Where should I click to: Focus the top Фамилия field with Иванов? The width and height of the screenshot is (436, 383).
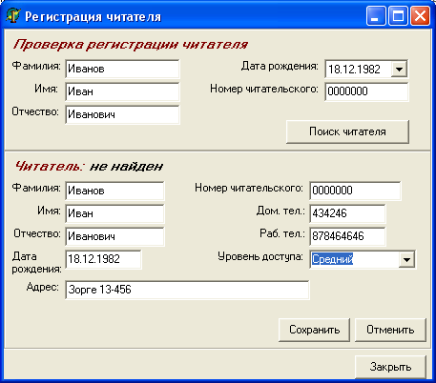[122, 69]
